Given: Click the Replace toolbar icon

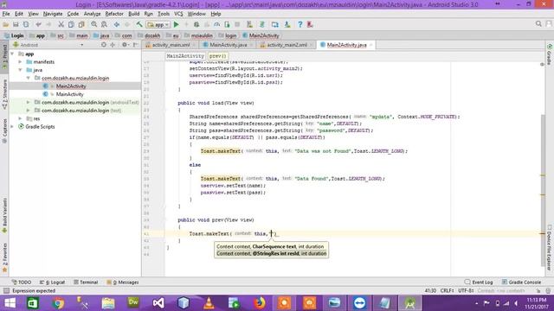Looking at the screenshot, I should point(104,24).
